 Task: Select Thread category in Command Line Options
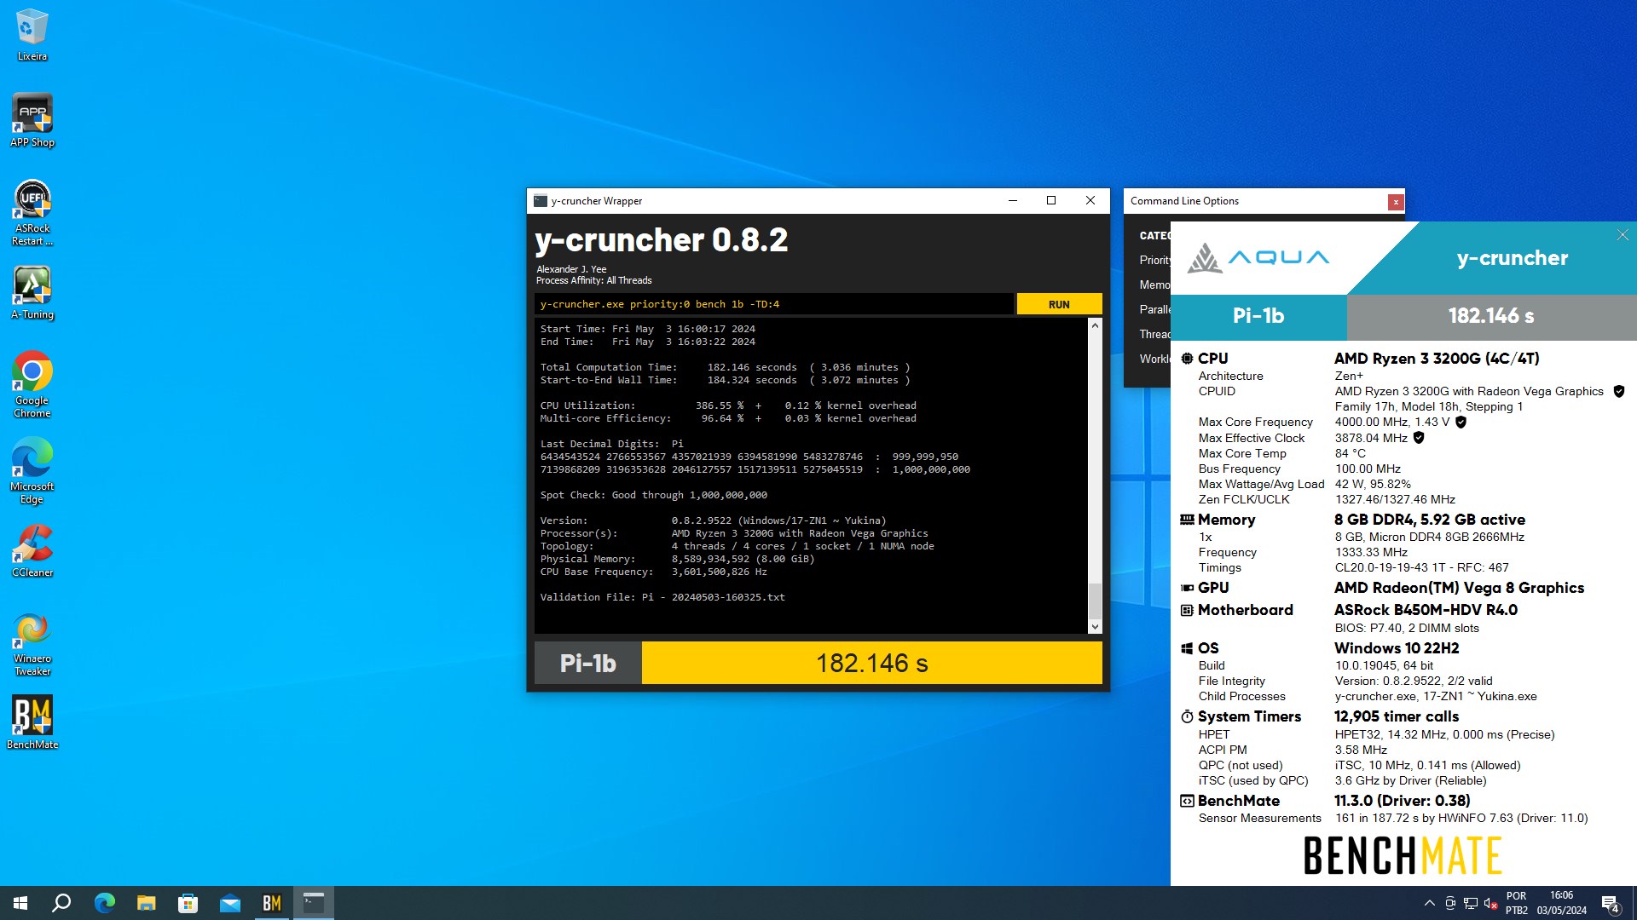[1154, 334]
